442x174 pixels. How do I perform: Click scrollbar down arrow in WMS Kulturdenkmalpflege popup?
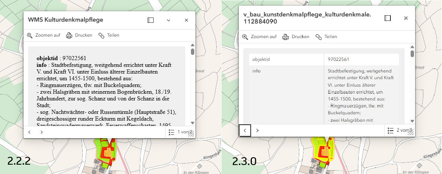(192, 123)
